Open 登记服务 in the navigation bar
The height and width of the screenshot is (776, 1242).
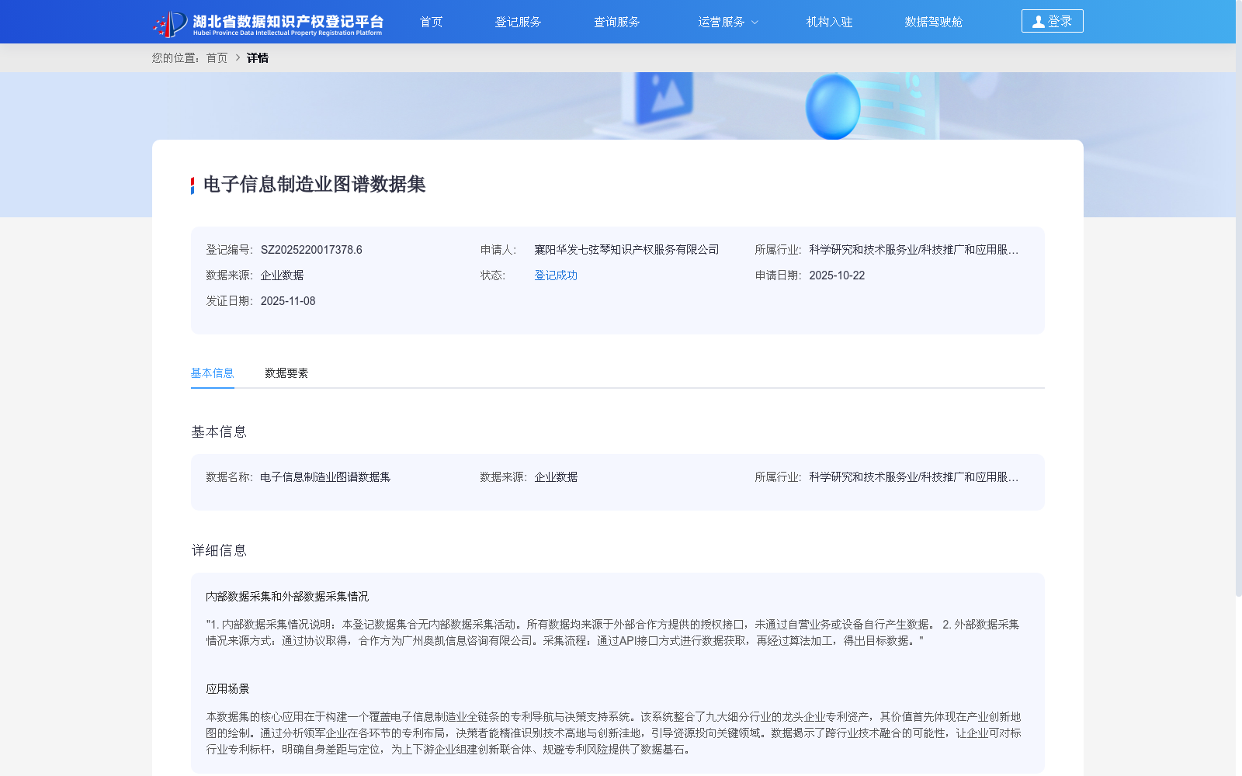point(519,22)
